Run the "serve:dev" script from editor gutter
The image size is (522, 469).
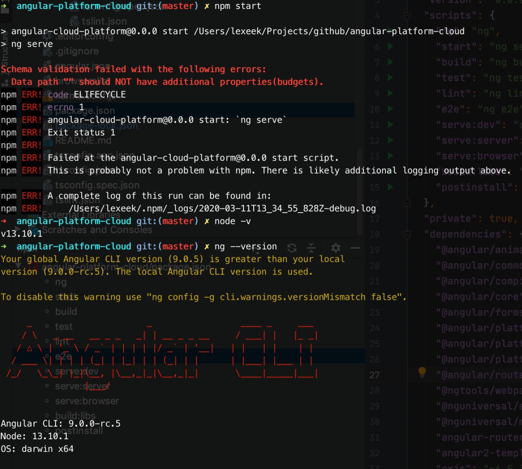390,125
